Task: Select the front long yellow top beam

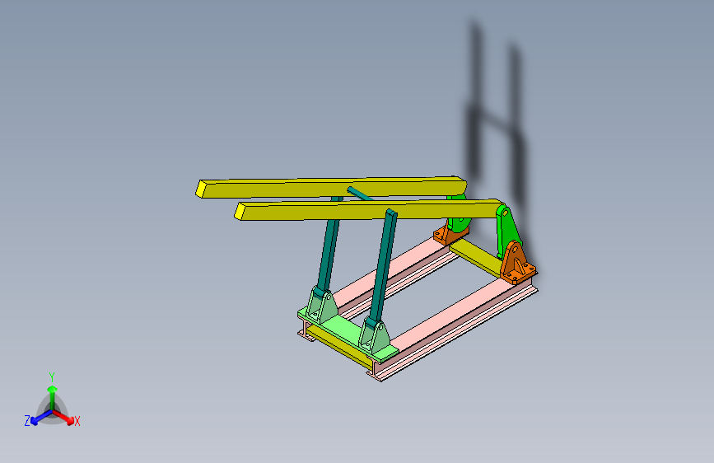Action: (369, 211)
